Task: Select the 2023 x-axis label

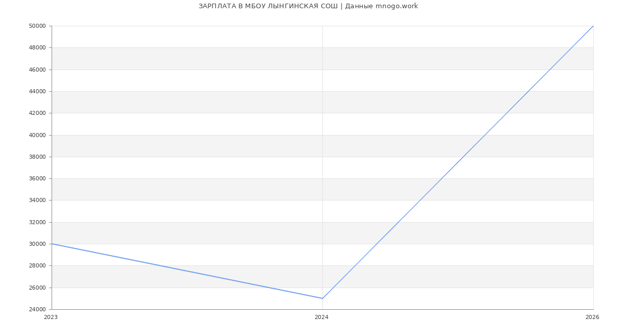Action: pyautogui.click(x=51, y=317)
